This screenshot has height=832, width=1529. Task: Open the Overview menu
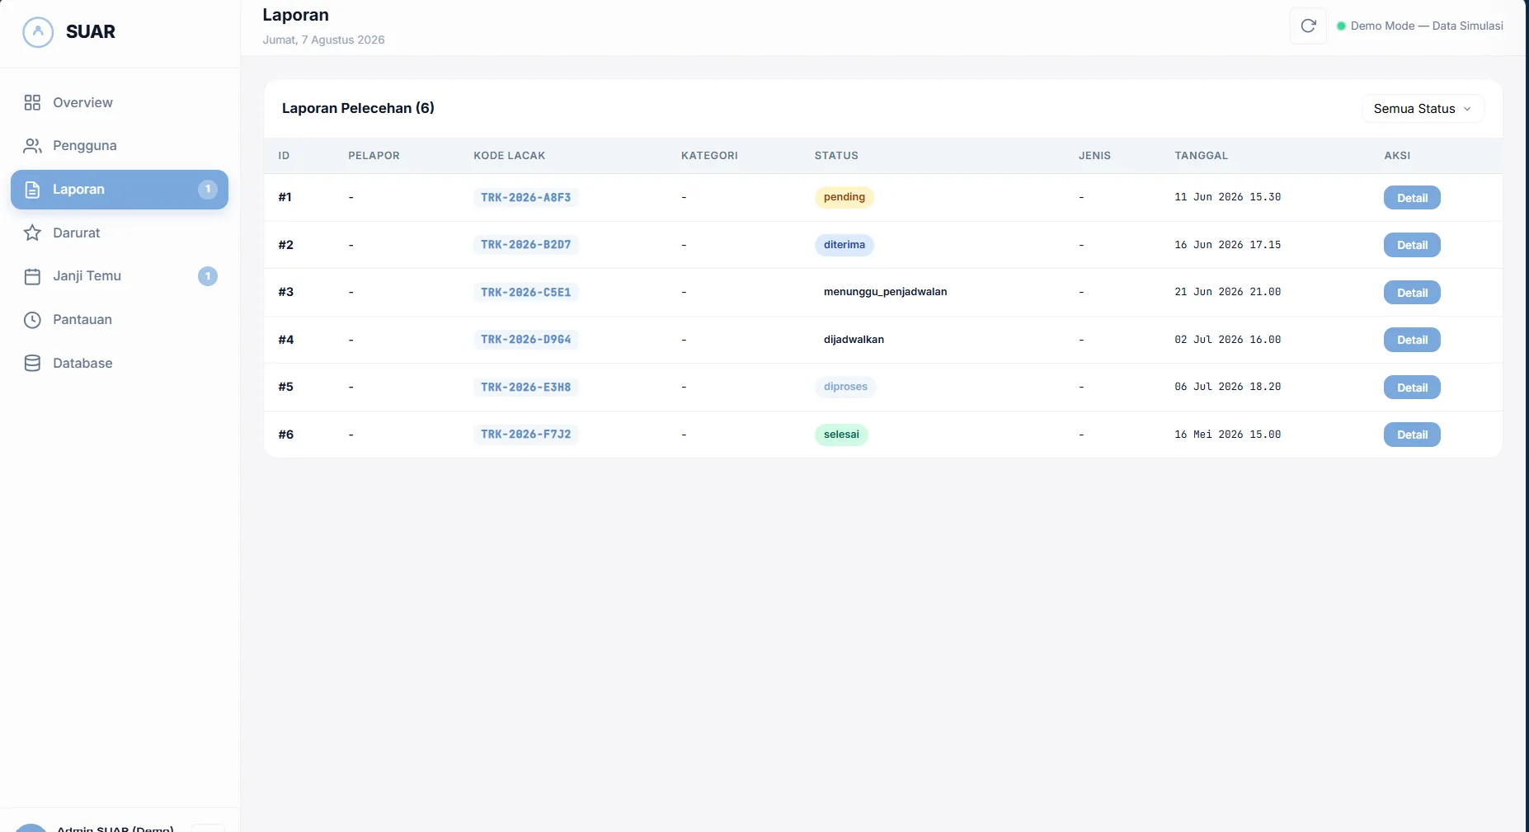pos(120,102)
